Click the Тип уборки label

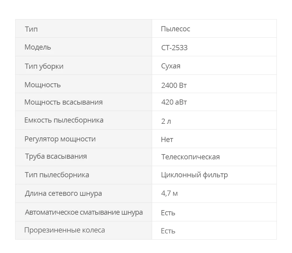coord(44,66)
